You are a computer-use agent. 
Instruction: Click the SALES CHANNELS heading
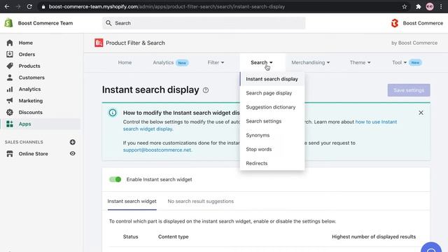[24, 142]
